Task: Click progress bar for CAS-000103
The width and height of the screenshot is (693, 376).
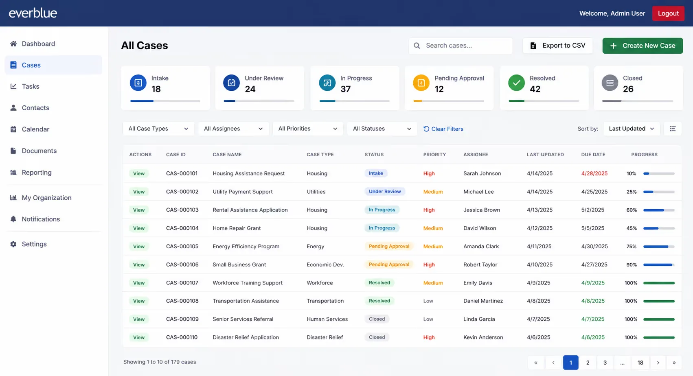Action: 659,210
